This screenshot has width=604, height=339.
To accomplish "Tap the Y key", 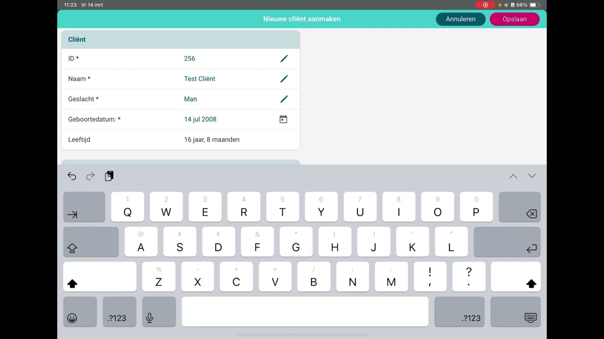I will (x=321, y=207).
